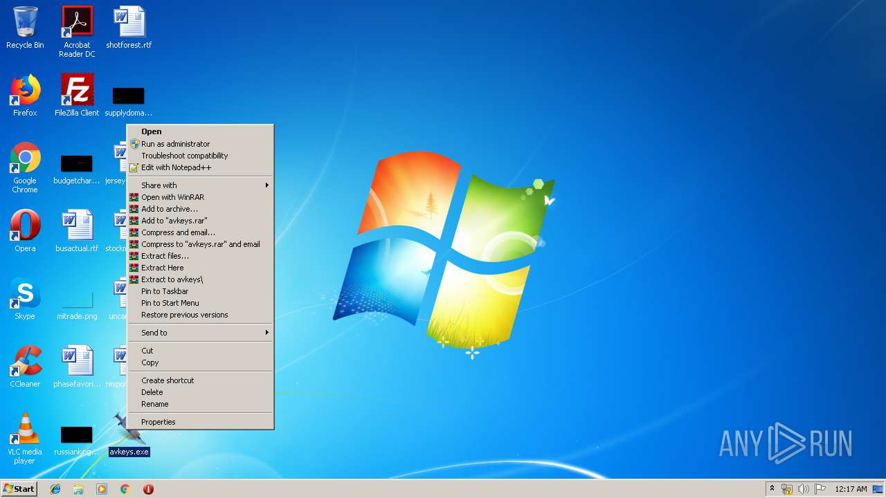The height and width of the screenshot is (498, 886).
Task: Choose Pin to Taskbar
Action: (x=200, y=291)
